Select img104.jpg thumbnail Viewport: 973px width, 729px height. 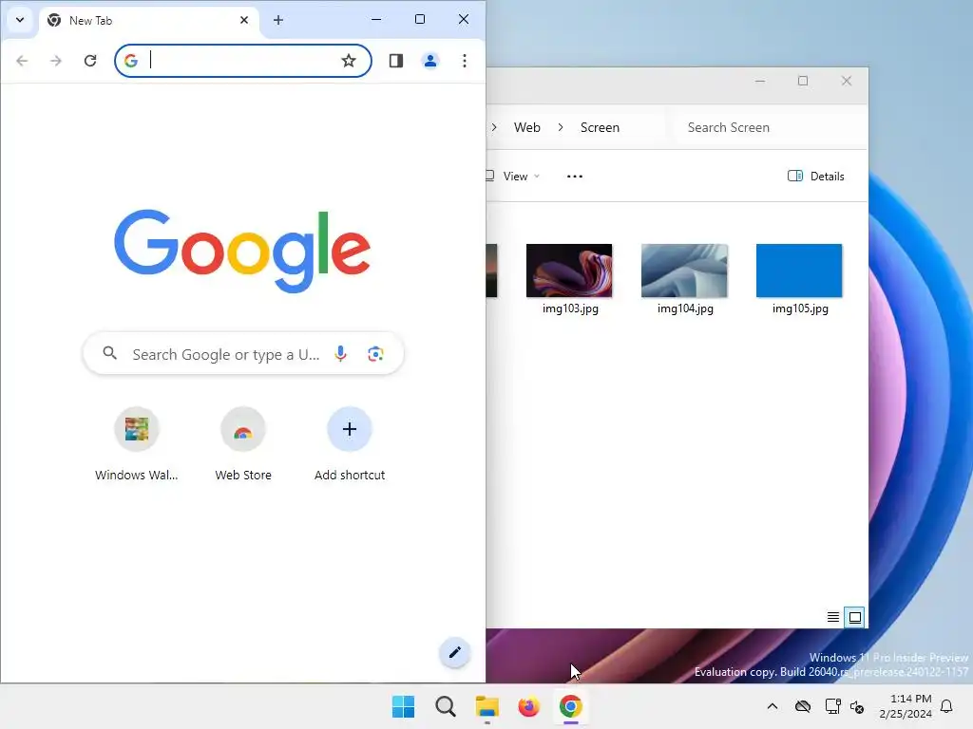tap(684, 271)
